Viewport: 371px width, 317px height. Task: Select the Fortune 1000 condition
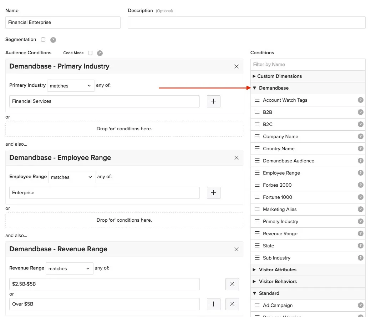pyautogui.click(x=308, y=197)
